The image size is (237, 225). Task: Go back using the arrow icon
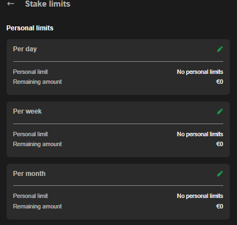coord(10,3)
